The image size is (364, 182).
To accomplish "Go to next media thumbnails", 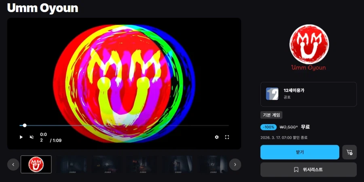I will 235,164.
